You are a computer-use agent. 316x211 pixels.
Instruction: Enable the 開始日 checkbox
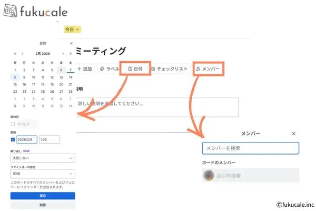click(13, 124)
